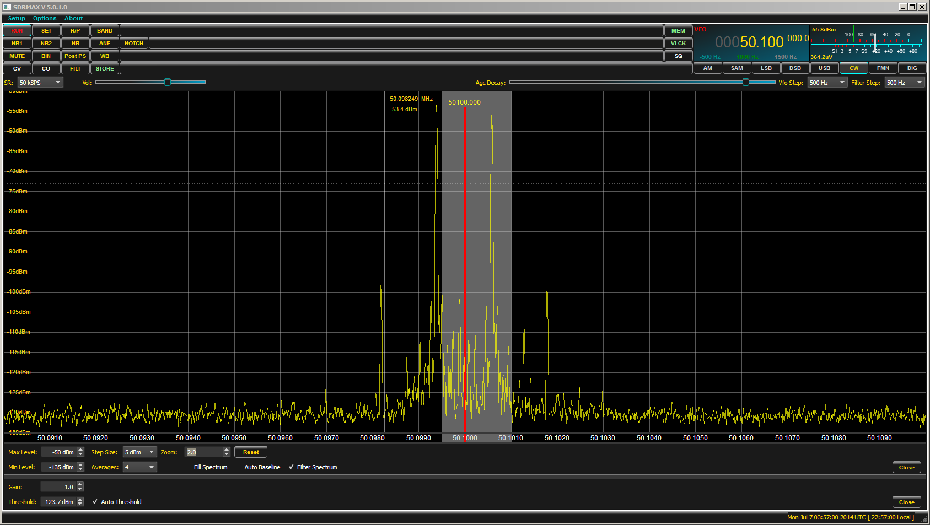Toggle the NOTCH filter button

point(133,44)
